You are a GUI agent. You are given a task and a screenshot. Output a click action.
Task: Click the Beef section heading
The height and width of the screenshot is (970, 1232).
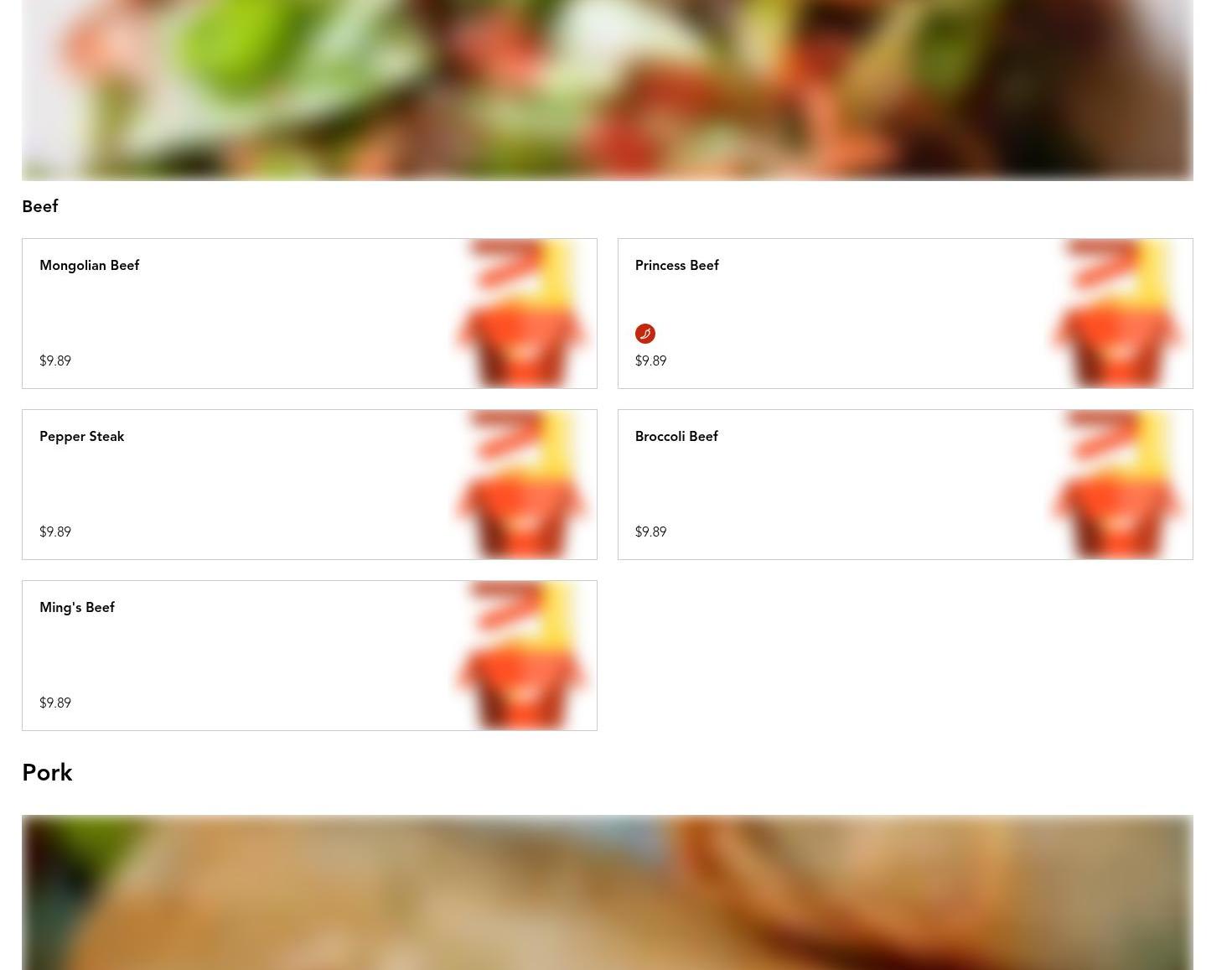coord(39,206)
